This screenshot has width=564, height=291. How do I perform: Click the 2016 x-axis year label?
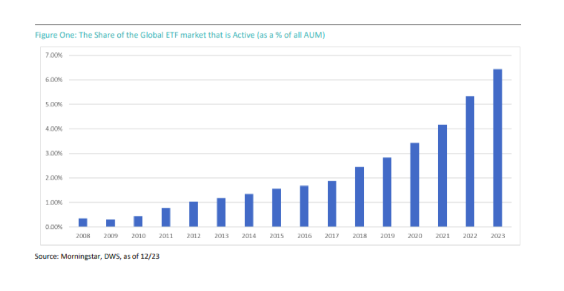304,236
